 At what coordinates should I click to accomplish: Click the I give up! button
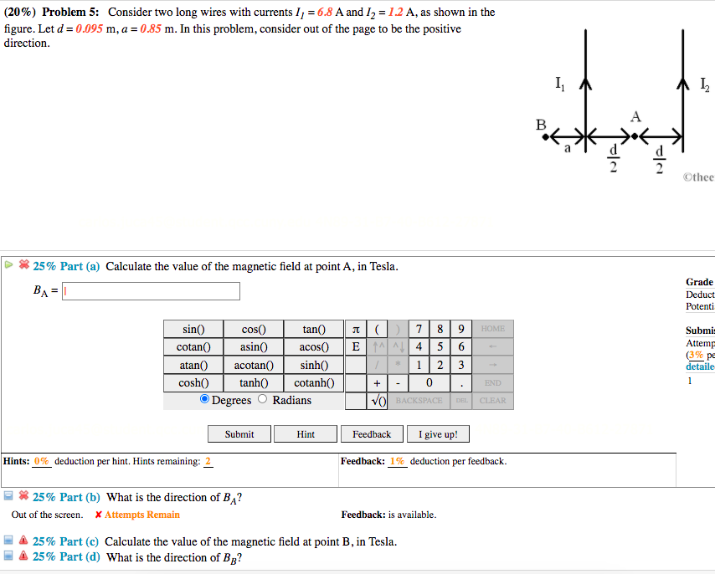point(437,433)
